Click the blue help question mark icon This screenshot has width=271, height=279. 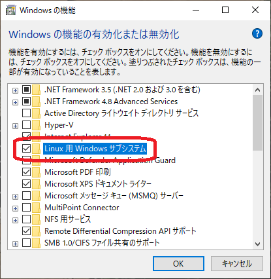point(257,34)
